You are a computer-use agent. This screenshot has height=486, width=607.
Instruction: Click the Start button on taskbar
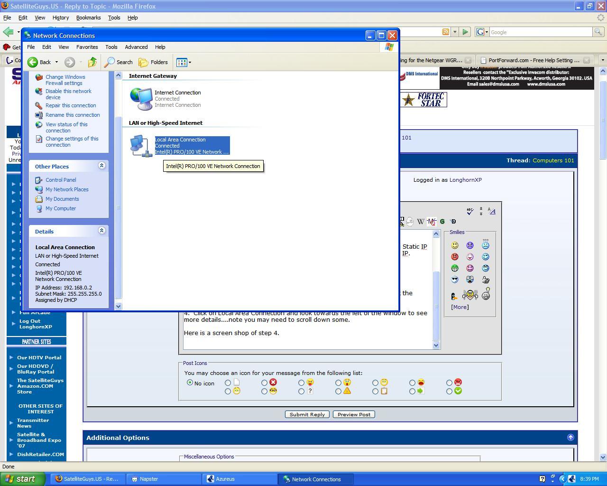click(x=23, y=479)
